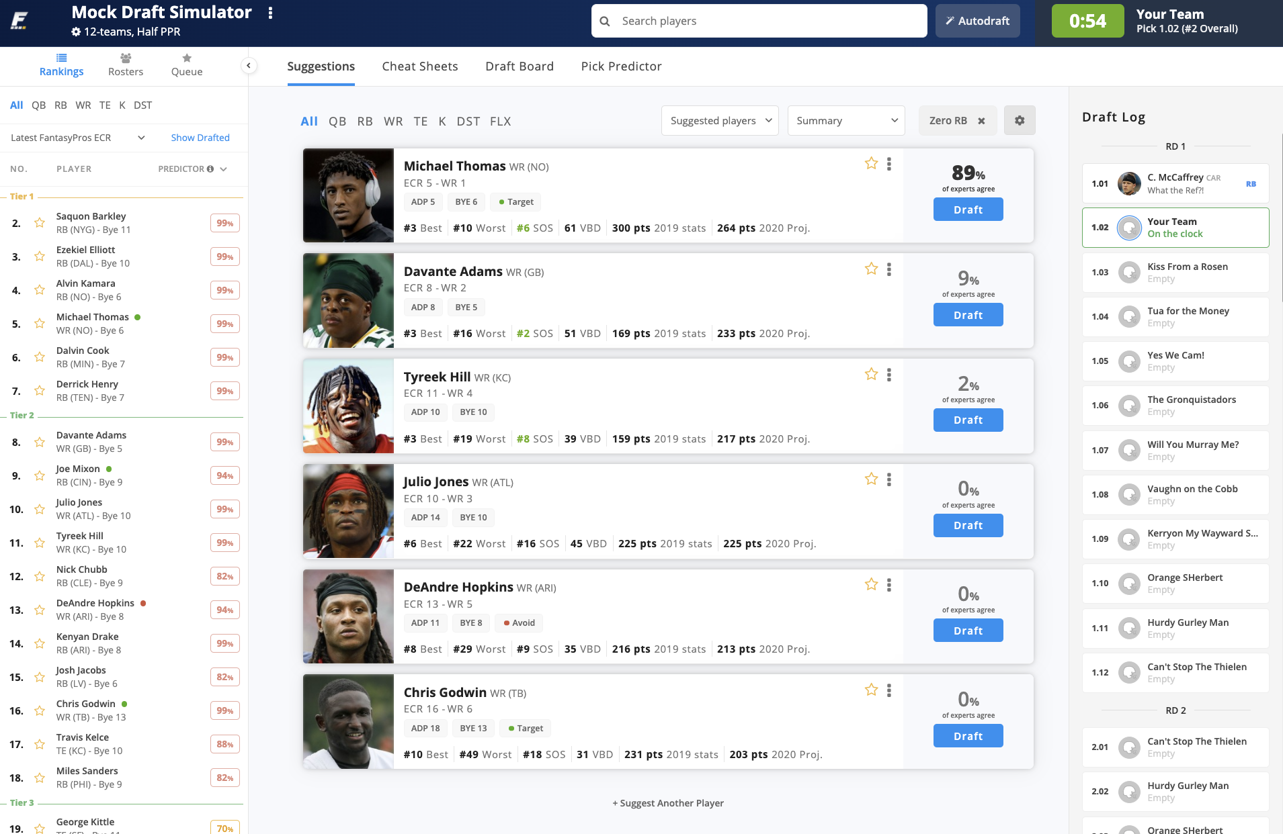Click the Search players field
The height and width of the screenshot is (834, 1283).
tap(759, 21)
